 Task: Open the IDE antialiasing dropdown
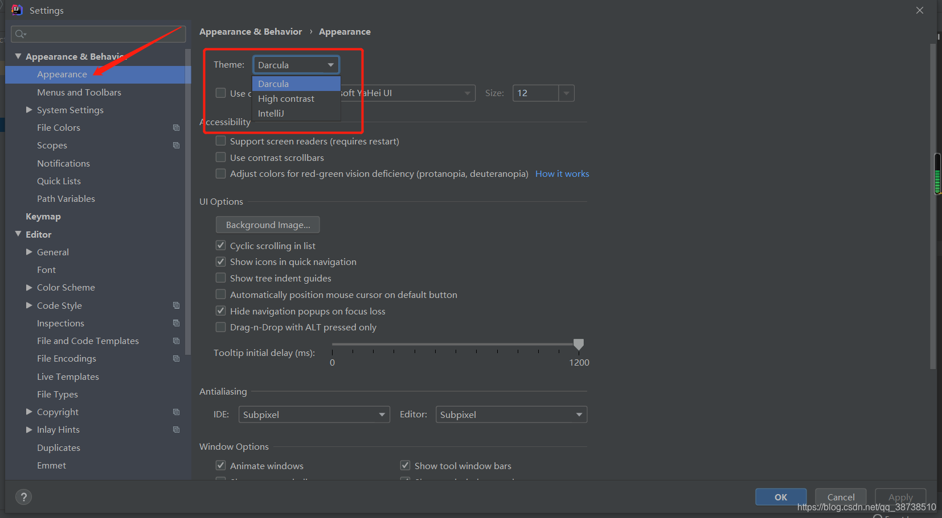(314, 415)
